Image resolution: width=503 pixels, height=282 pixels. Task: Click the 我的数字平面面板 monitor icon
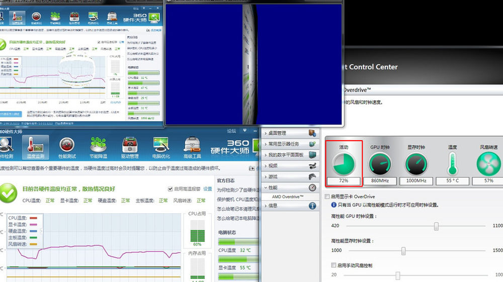pos(312,155)
